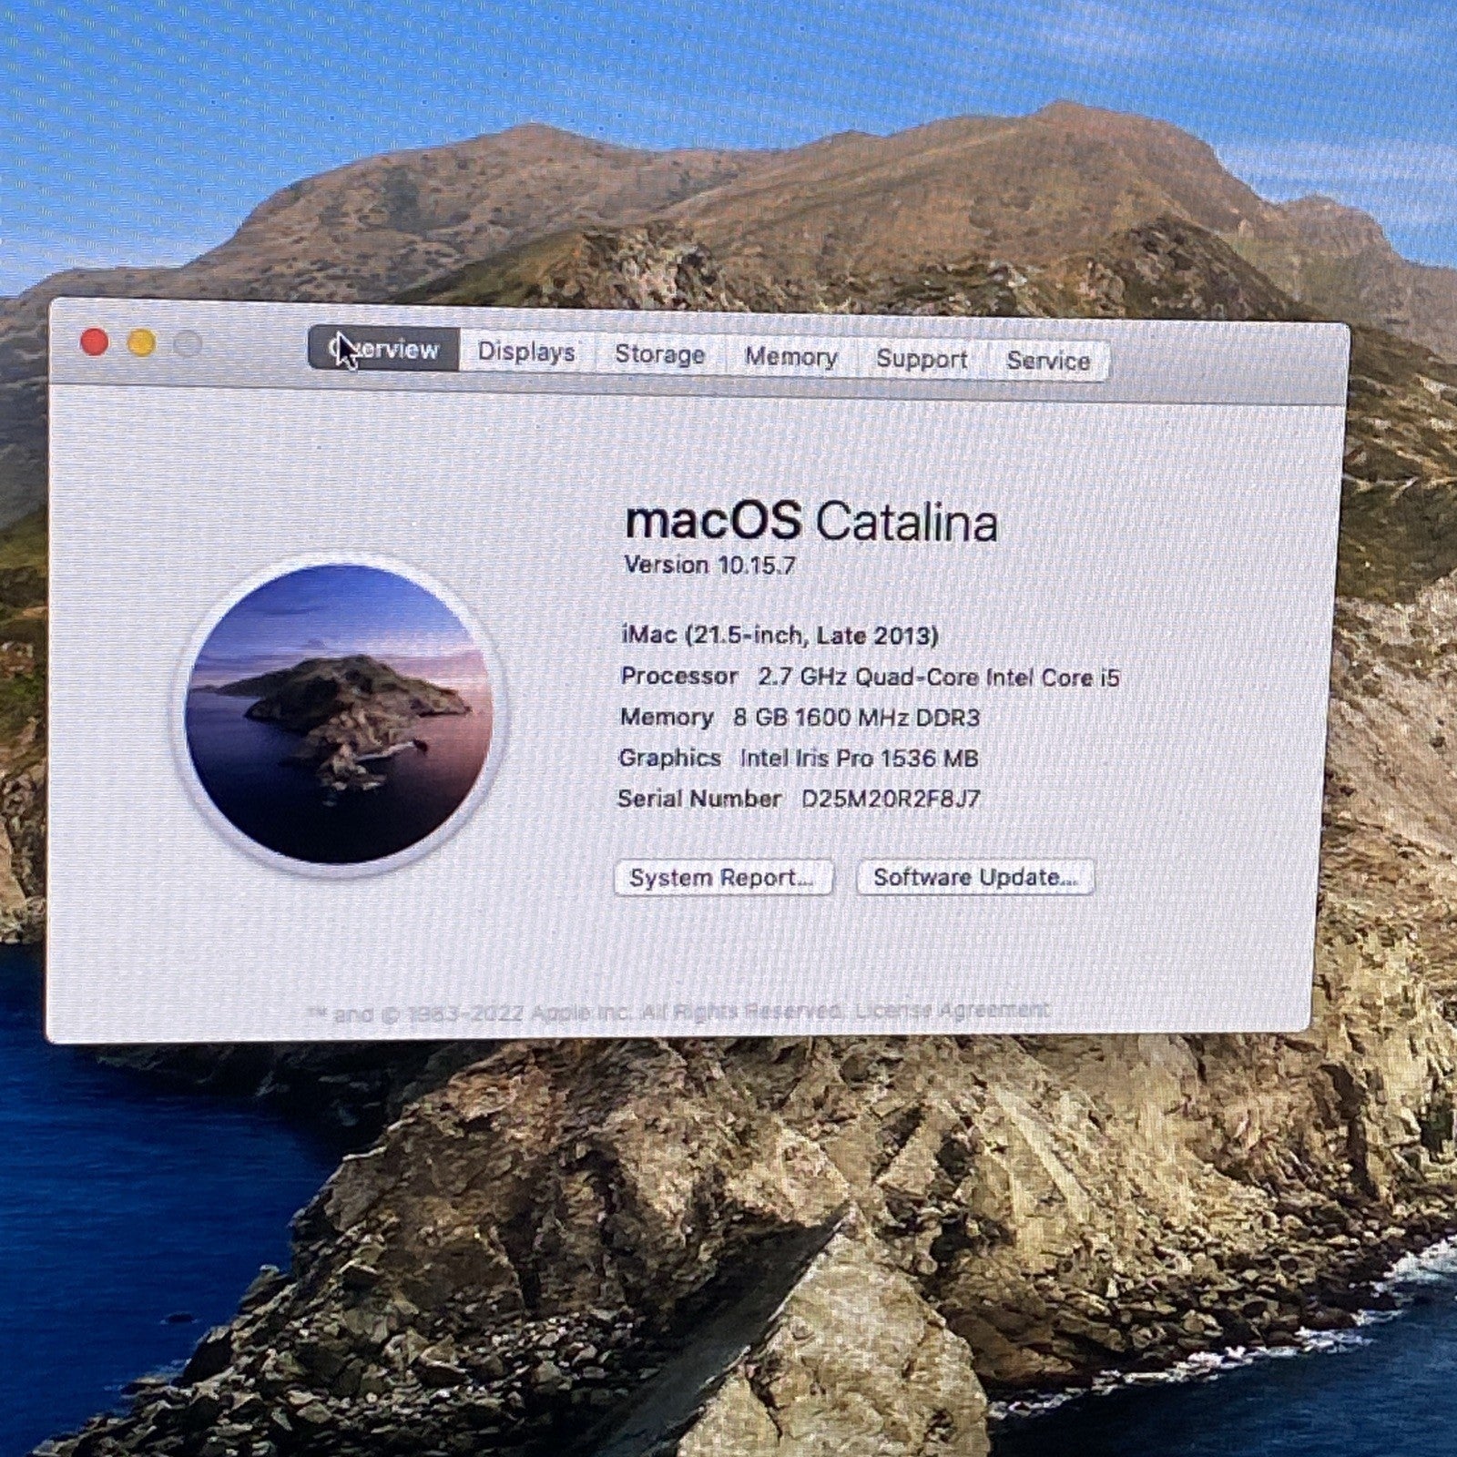Screen dimensions: 1457x1457
Task: Click the Intel Iris Pro graphics text
Action: 859,759
